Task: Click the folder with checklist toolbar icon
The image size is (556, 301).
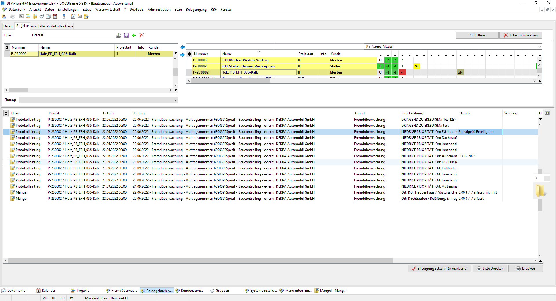Action: [35, 16]
